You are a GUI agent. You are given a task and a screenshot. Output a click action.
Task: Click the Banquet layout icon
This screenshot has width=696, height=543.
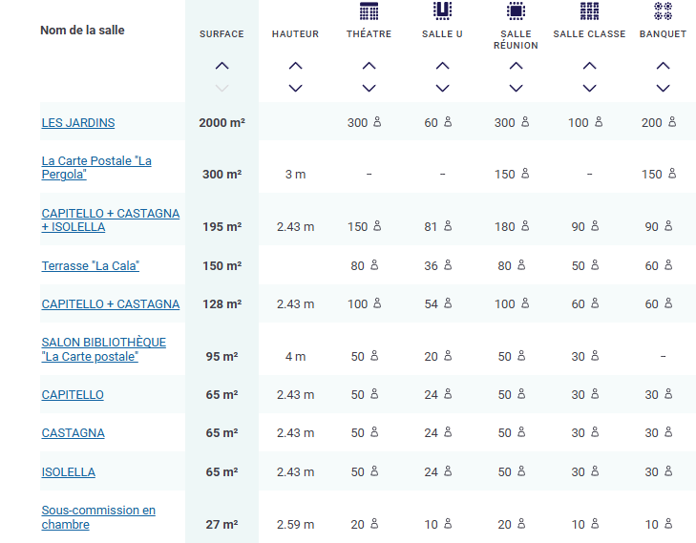[663, 11]
